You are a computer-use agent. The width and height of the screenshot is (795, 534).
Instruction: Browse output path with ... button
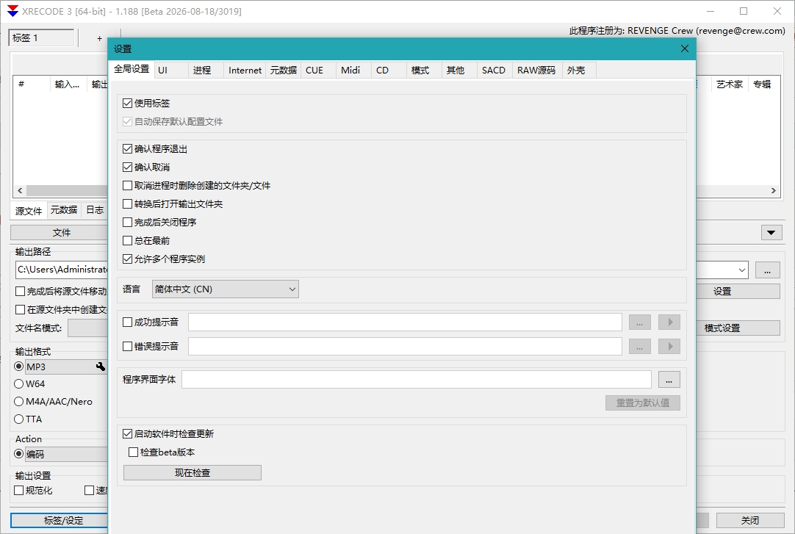click(x=767, y=270)
